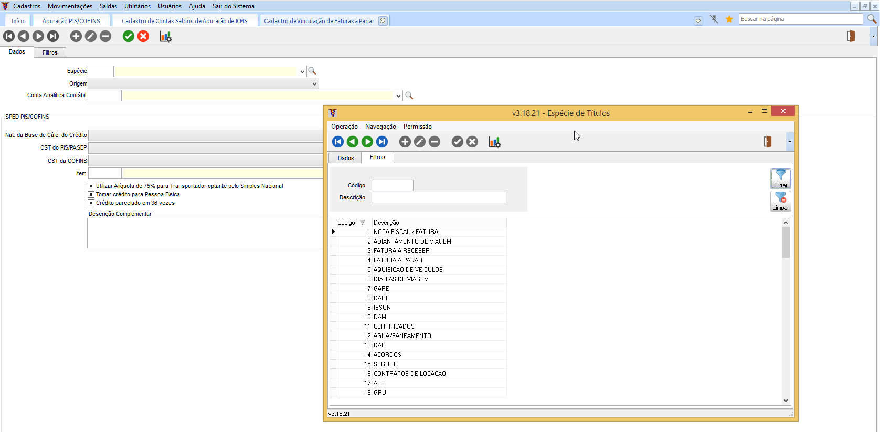Image resolution: width=880 pixels, height=432 pixels.
Task: Click the magnifier next to Espécie field
Action: click(x=312, y=71)
